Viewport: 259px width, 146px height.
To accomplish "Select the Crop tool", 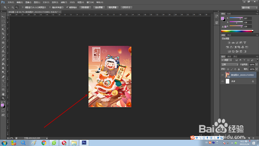I will tap(3, 34).
